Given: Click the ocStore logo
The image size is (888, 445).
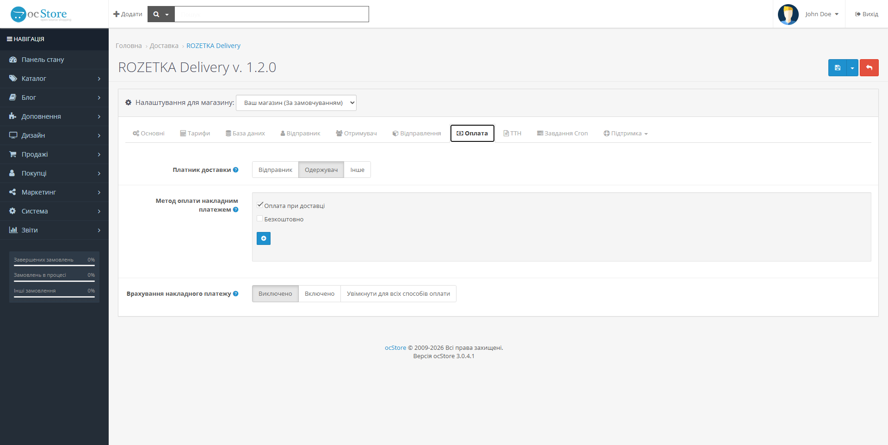Looking at the screenshot, I should click(x=41, y=14).
